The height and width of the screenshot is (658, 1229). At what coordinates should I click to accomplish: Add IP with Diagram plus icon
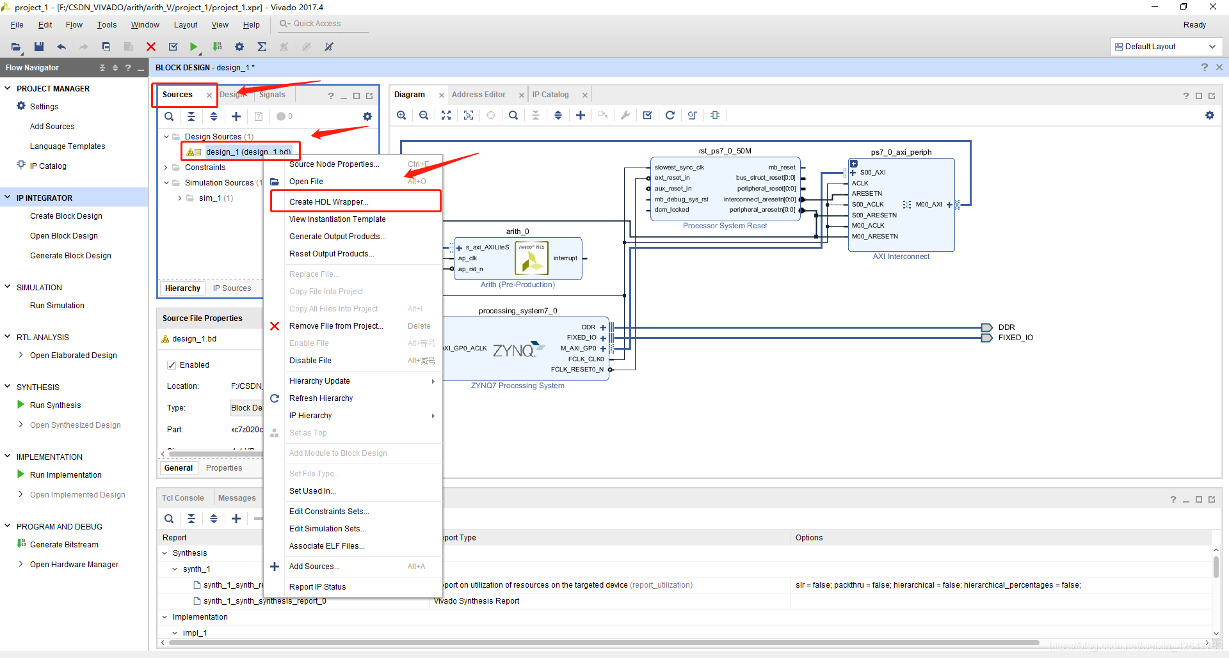click(x=581, y=115)
